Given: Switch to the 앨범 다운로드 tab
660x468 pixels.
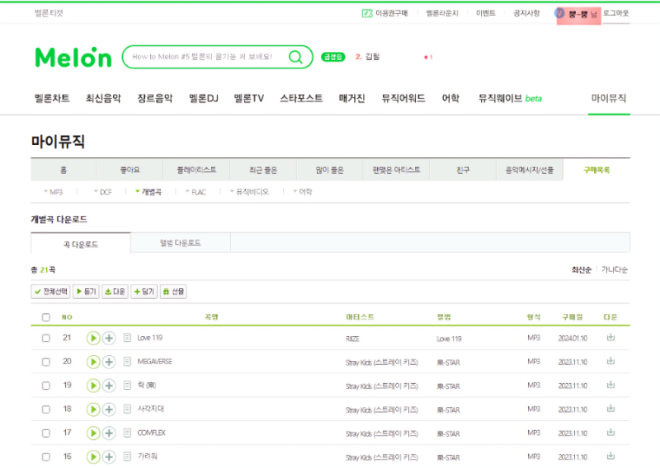Looking at the screenshot, I should [x=180, y=243].
